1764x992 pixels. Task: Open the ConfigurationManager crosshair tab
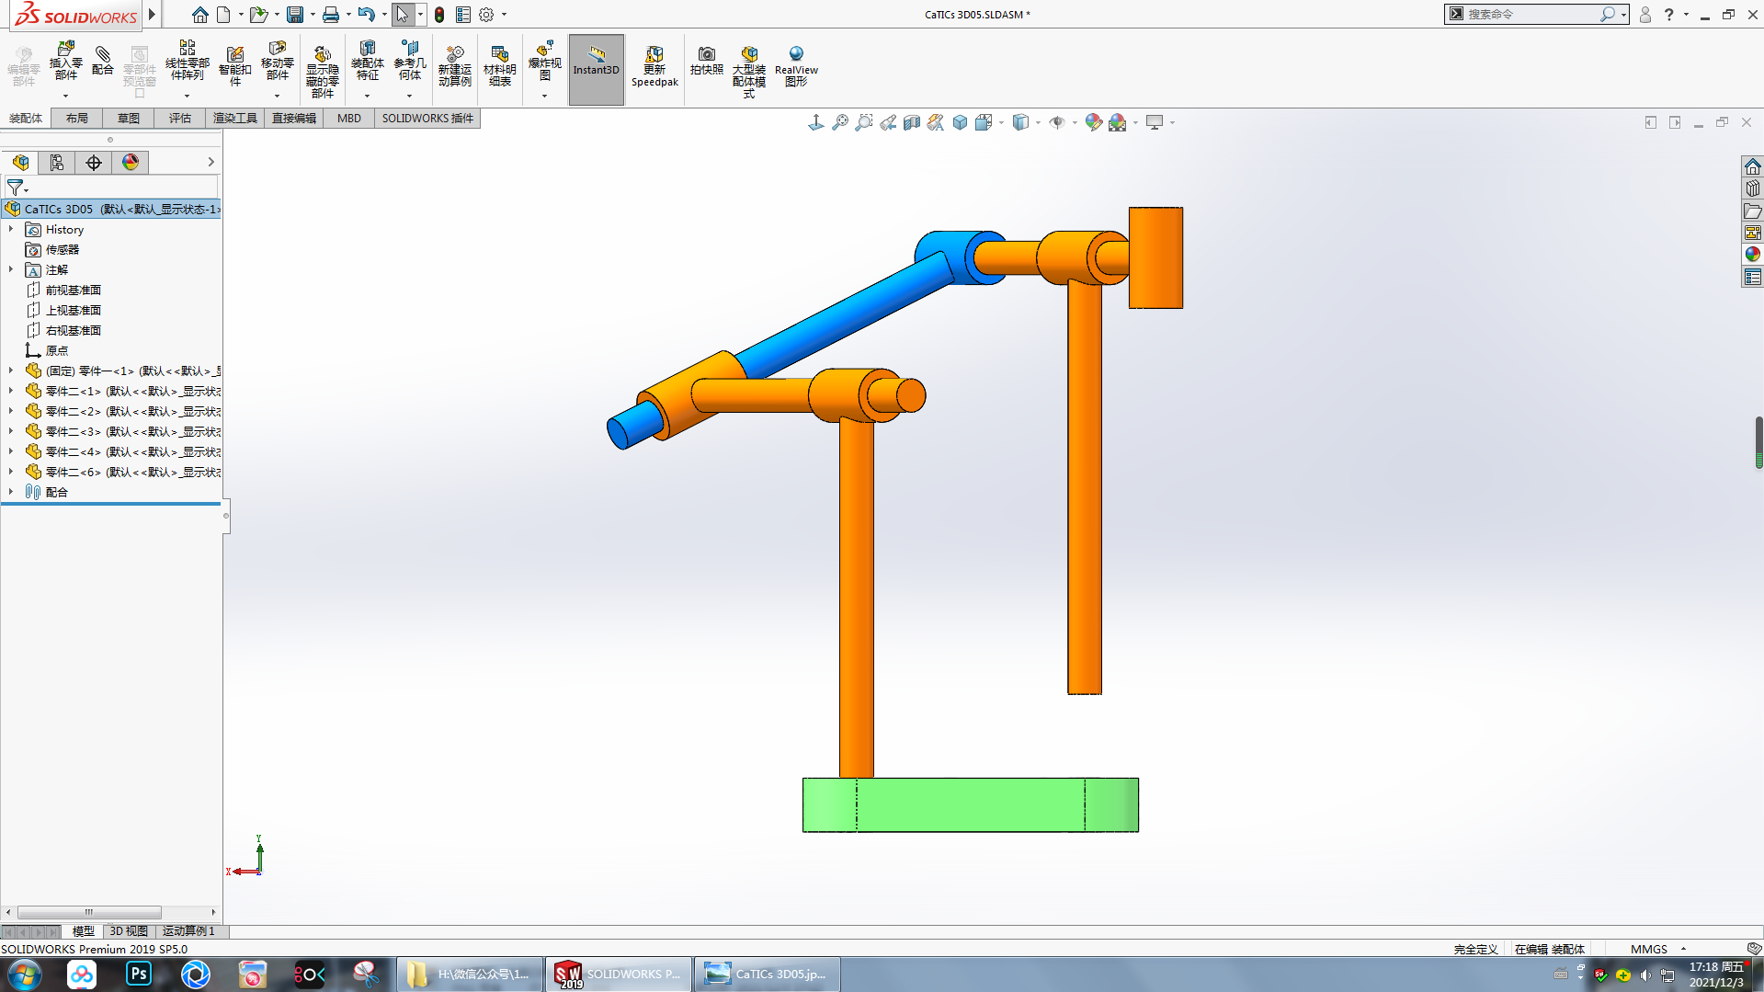tap(94, 163)
